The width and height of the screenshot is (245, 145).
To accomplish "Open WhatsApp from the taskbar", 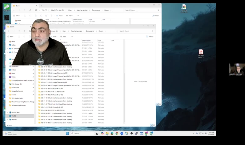I will pyautogui.click(x=151, y=133).
